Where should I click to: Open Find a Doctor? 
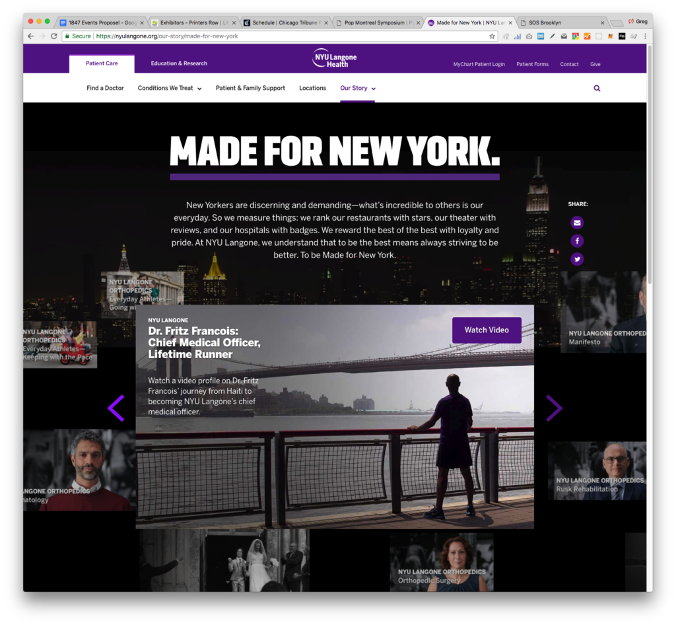pos(105,88)
